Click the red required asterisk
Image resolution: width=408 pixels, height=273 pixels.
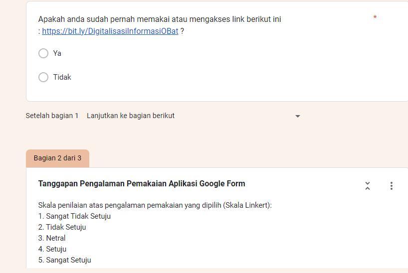375,18
